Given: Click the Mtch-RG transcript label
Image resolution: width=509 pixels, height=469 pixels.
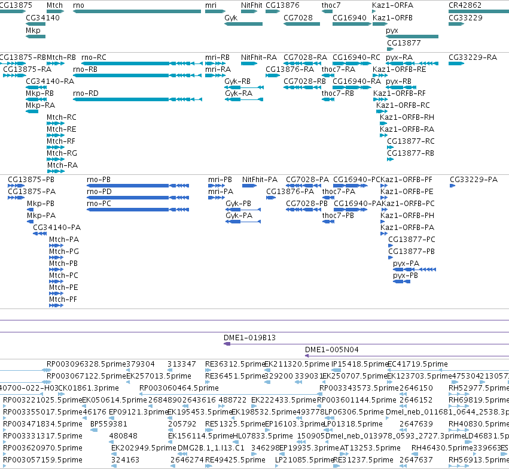Looking at the screenshot, I should coord(62,153).
